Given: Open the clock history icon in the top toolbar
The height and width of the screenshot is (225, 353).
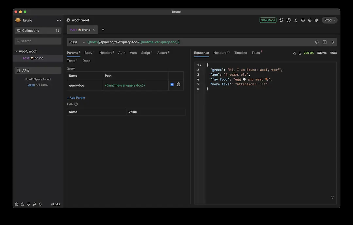Looking at the screenshot, I should 289,20.
